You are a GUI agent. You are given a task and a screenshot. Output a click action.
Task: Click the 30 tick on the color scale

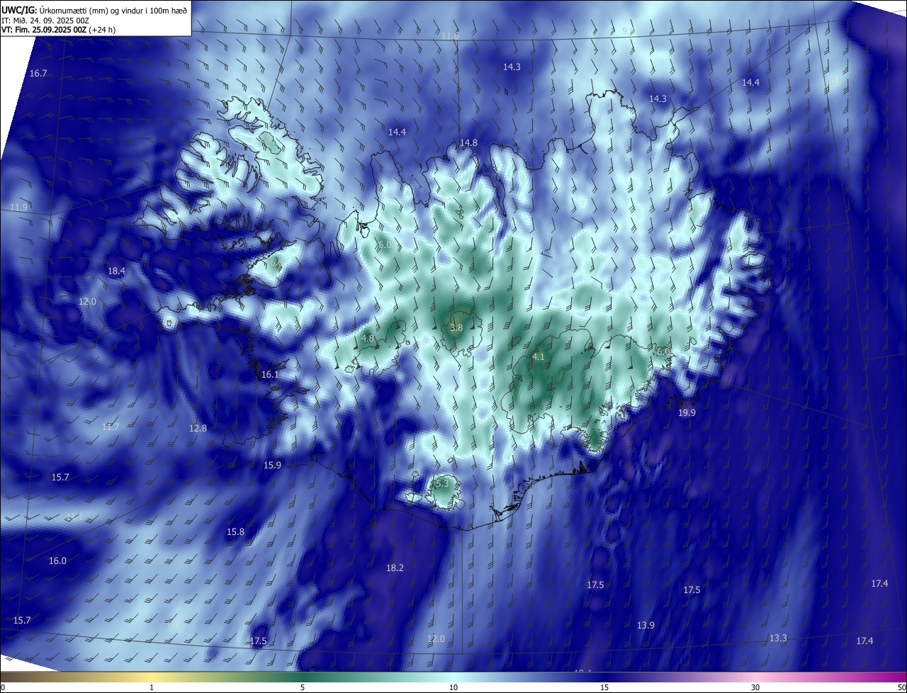[755, 687]
